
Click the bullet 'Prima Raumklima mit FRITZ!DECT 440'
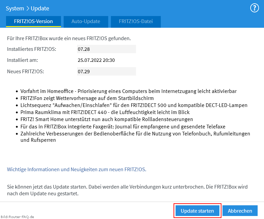[x=105, y=112]
